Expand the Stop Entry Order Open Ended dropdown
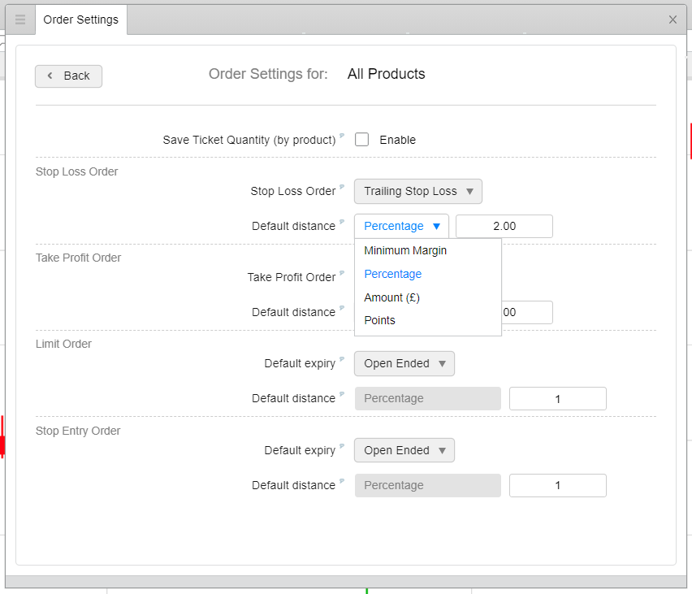The height and width of the screenshot is (594, 692). point(404,451)
